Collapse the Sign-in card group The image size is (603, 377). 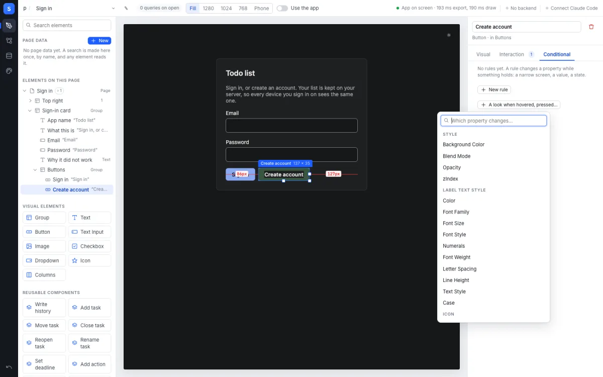(x=30, y=111)
